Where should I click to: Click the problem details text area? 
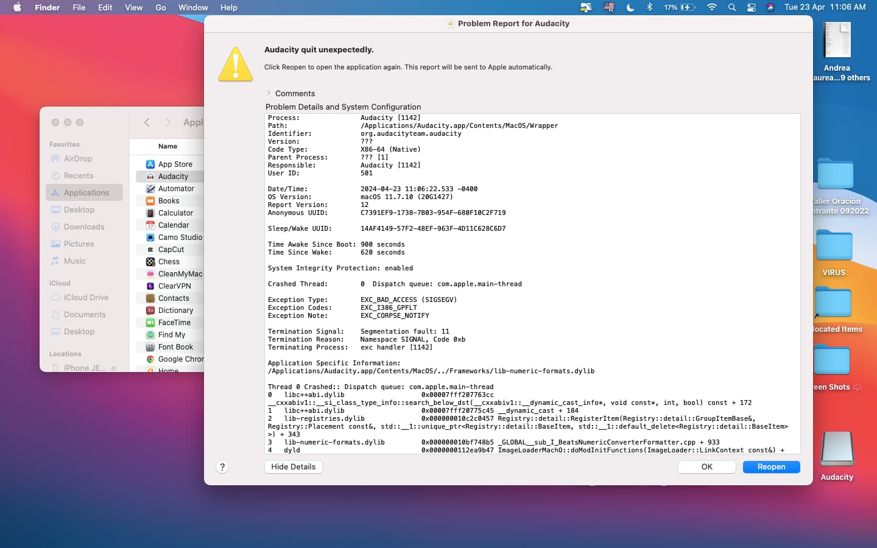pos(532,284)
